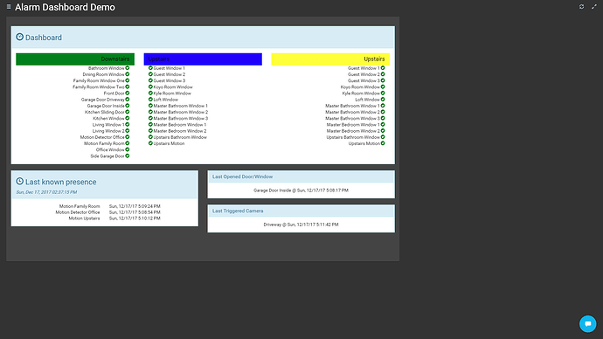Click the Motion Detector Office presence row label
This screenshot has height=339, width=603.
tap(77, 212)
